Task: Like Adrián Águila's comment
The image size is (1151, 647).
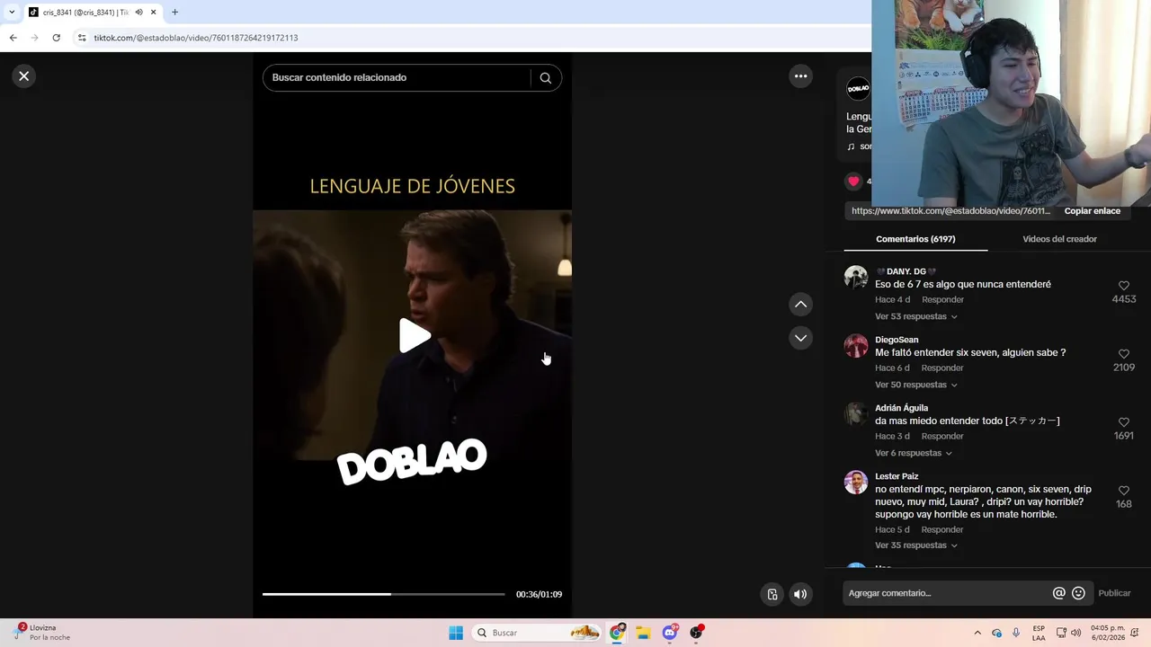Action: 1123,422
